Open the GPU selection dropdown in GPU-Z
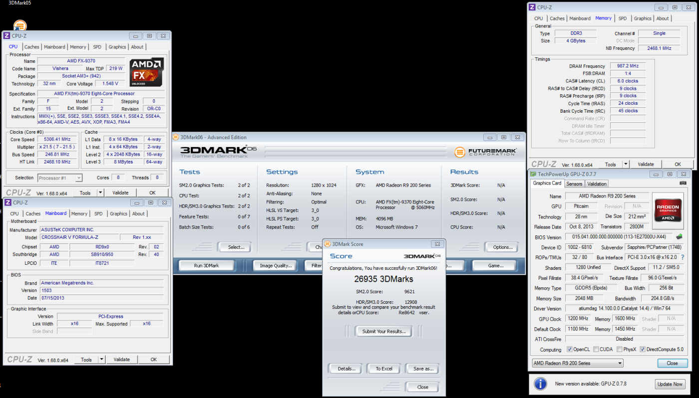Viewport: 699px width, 398px height. (x=578, y=363)
